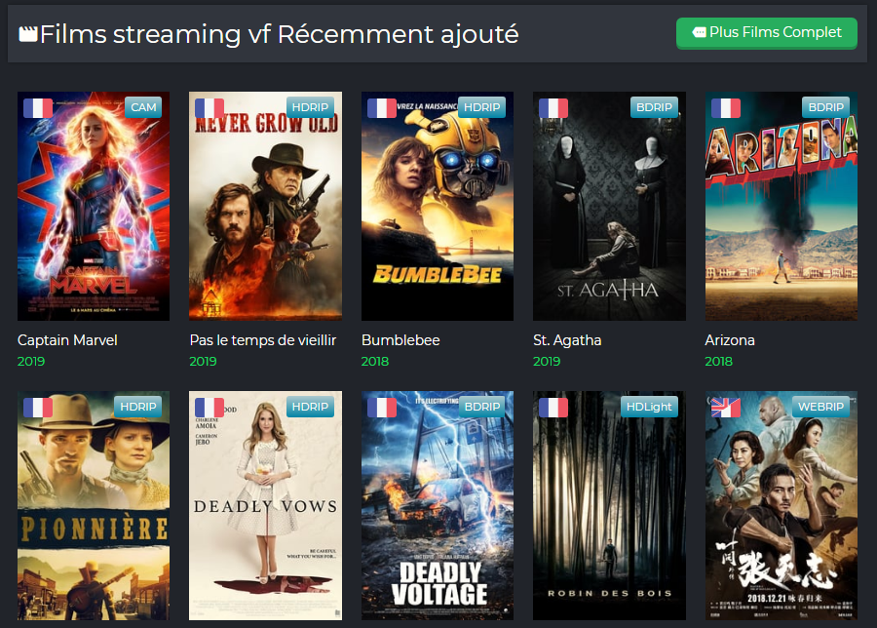This screenshot has height=628, width=877.
Task: Click the French flag on Captain Marvel
Action: click(x=38, y=108)
